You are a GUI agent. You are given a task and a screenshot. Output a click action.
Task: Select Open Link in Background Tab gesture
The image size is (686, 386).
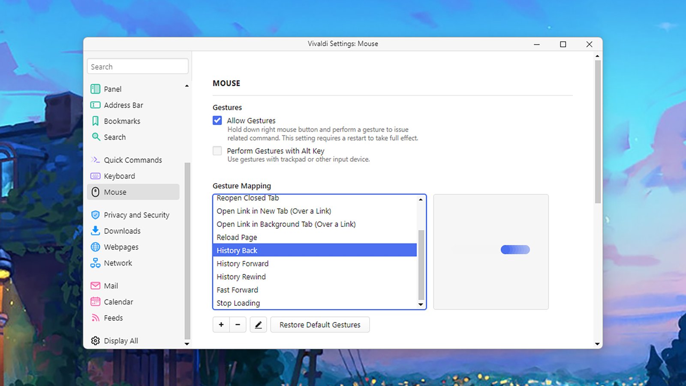[x=315, y=224]
